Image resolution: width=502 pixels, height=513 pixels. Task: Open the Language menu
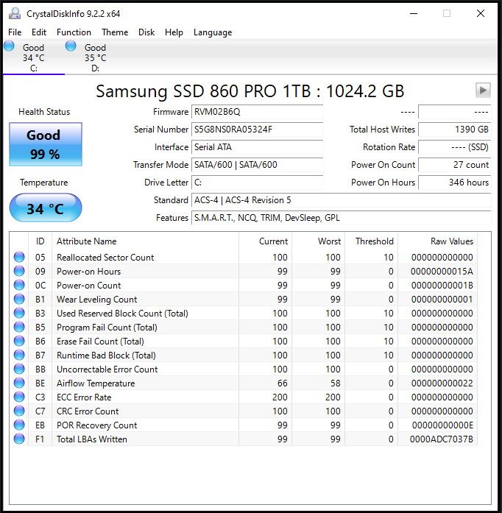click(x=213, y=32)
